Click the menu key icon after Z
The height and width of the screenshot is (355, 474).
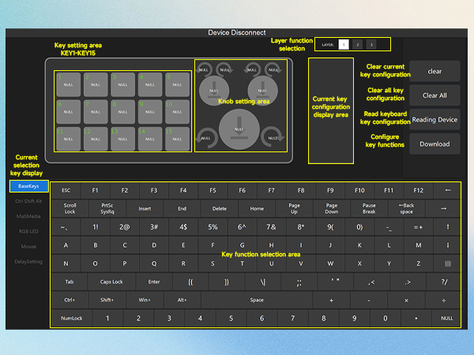tap(447, 263)
